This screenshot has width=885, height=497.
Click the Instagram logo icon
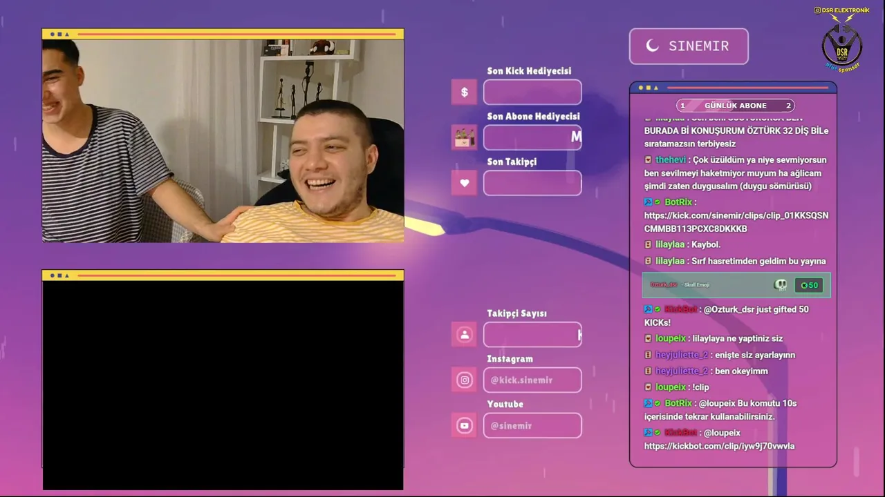464,380
